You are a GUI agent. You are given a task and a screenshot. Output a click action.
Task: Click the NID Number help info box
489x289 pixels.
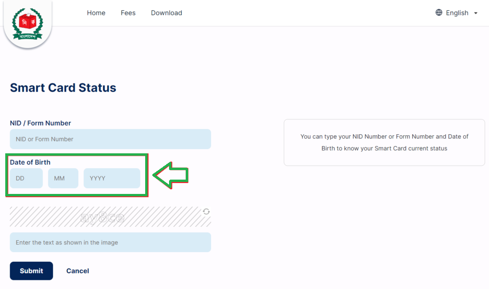click(384, 142)
